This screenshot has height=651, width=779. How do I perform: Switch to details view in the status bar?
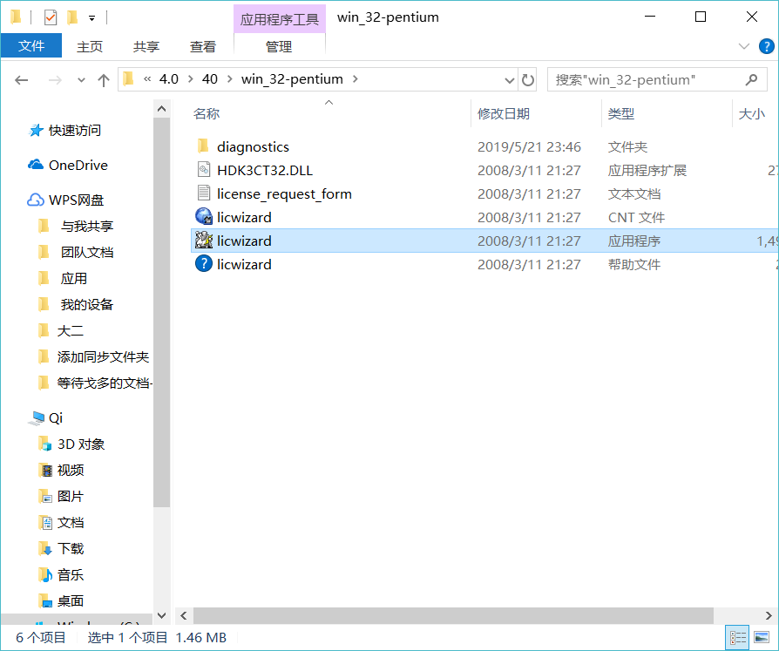point(738,638)
